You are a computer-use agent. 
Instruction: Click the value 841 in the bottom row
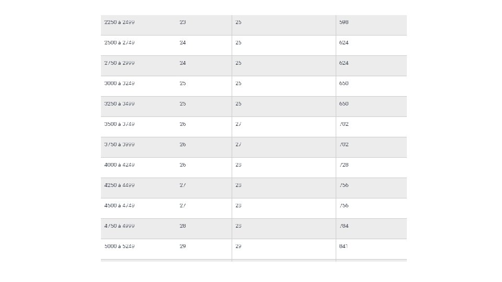(x=344, y=246)
